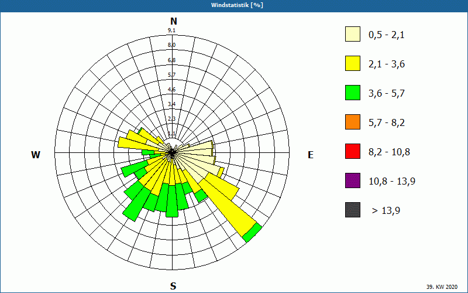
Task: Click the W compass label
Action: click(x=36, y=155)
